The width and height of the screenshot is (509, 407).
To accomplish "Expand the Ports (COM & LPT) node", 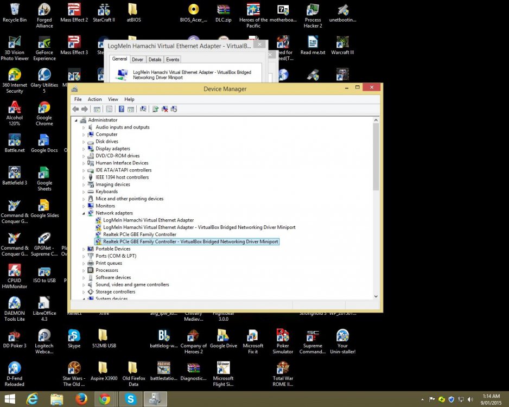I will point(84,256).
